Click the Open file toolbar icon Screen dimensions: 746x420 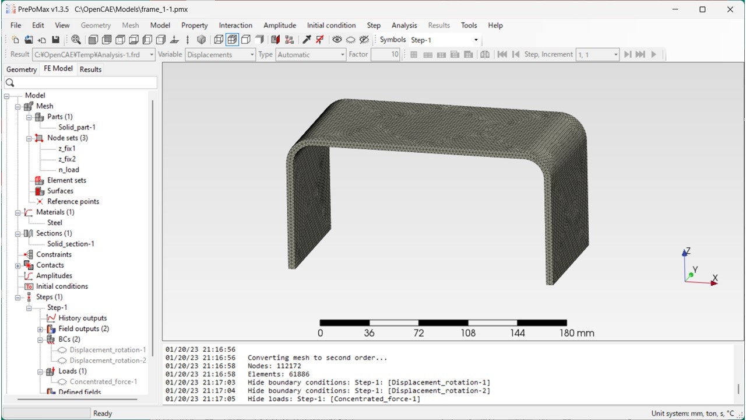click(29, 40)
